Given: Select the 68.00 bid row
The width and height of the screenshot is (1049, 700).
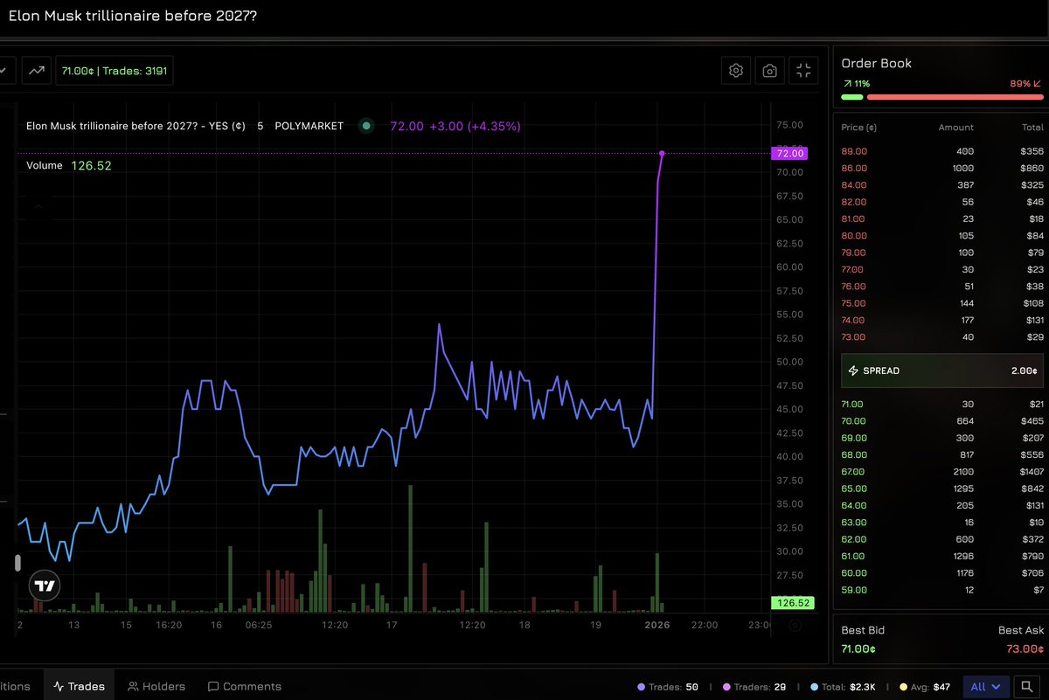Looking at the screenshot, I should point(941,454).
